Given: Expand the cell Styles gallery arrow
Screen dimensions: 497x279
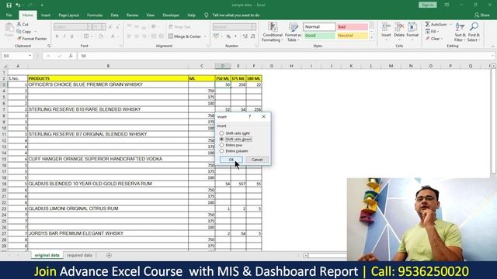Looking at the screenshot, I should pos(371,38).
